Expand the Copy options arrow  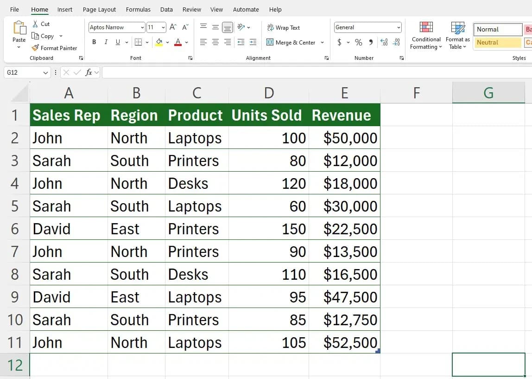[x=61, y=36]
